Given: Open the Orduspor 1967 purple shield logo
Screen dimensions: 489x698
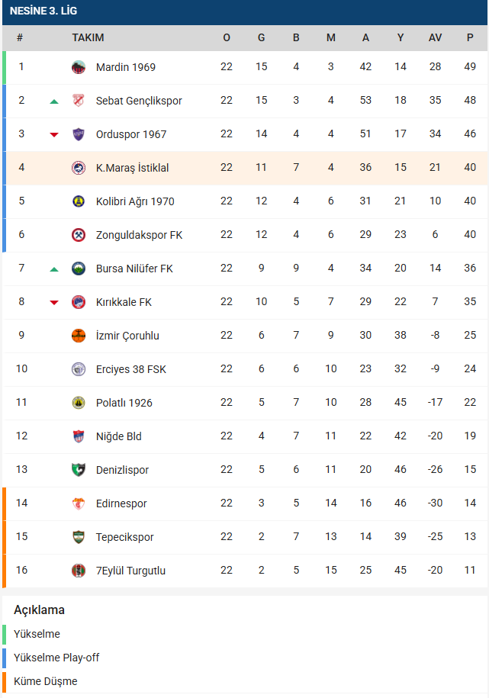Looking at the screenshot, I should click(79, 134).
